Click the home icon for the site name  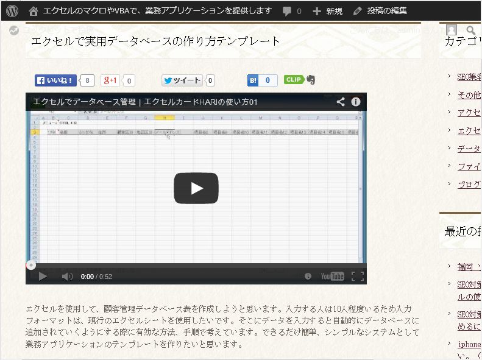(x=34, y=11)
